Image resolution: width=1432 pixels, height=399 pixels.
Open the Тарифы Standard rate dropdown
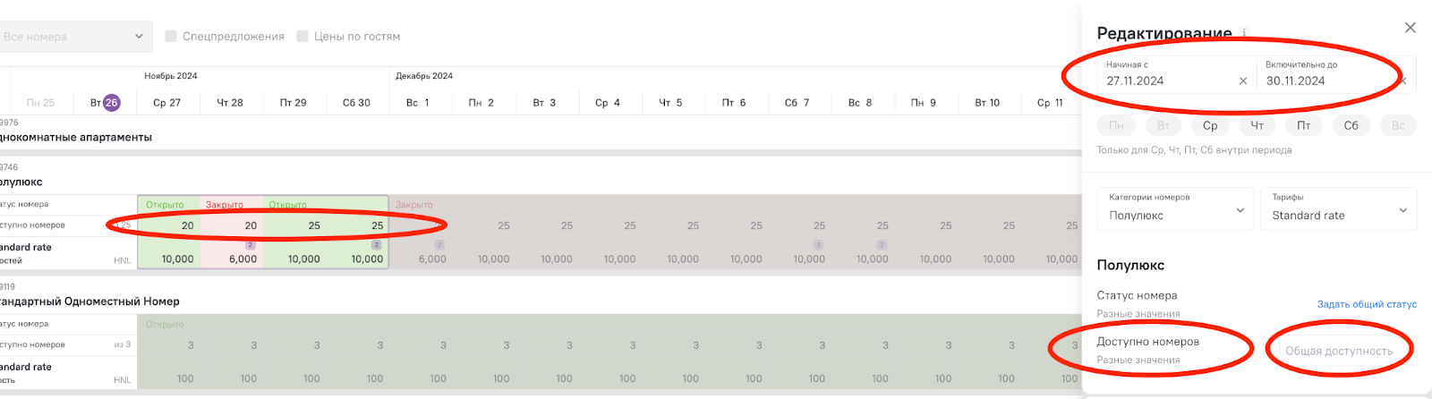pos(1338,208)
